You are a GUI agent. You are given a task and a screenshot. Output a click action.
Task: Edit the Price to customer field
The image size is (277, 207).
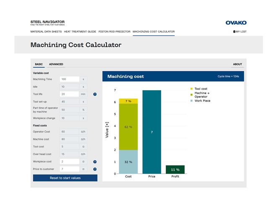[x=69, y=169]
